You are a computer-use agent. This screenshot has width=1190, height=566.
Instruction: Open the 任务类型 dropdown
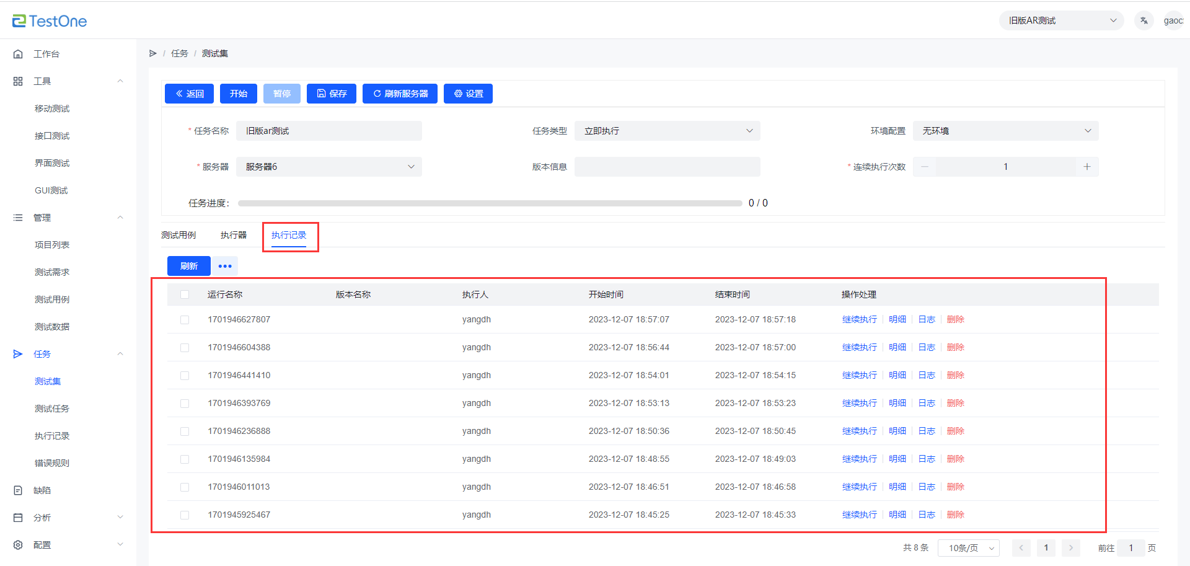667,131
